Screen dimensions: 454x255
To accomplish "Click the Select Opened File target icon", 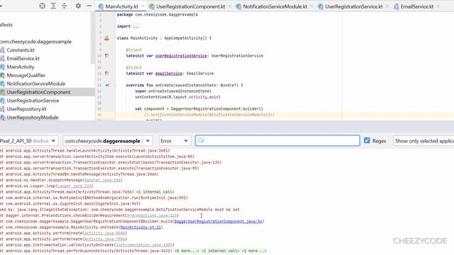I will pos(43,6).
